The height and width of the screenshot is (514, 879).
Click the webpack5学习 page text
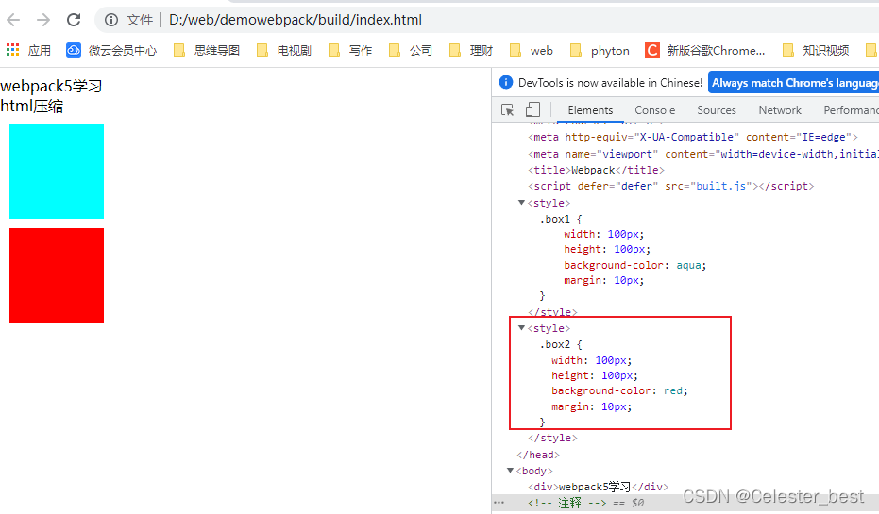51,86
